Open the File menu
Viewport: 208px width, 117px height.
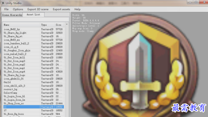tap(6, 9)
